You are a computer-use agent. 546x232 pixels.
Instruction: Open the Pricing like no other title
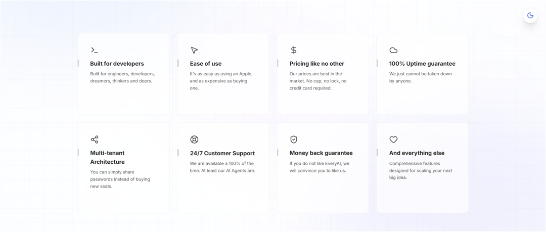[317, 64]
